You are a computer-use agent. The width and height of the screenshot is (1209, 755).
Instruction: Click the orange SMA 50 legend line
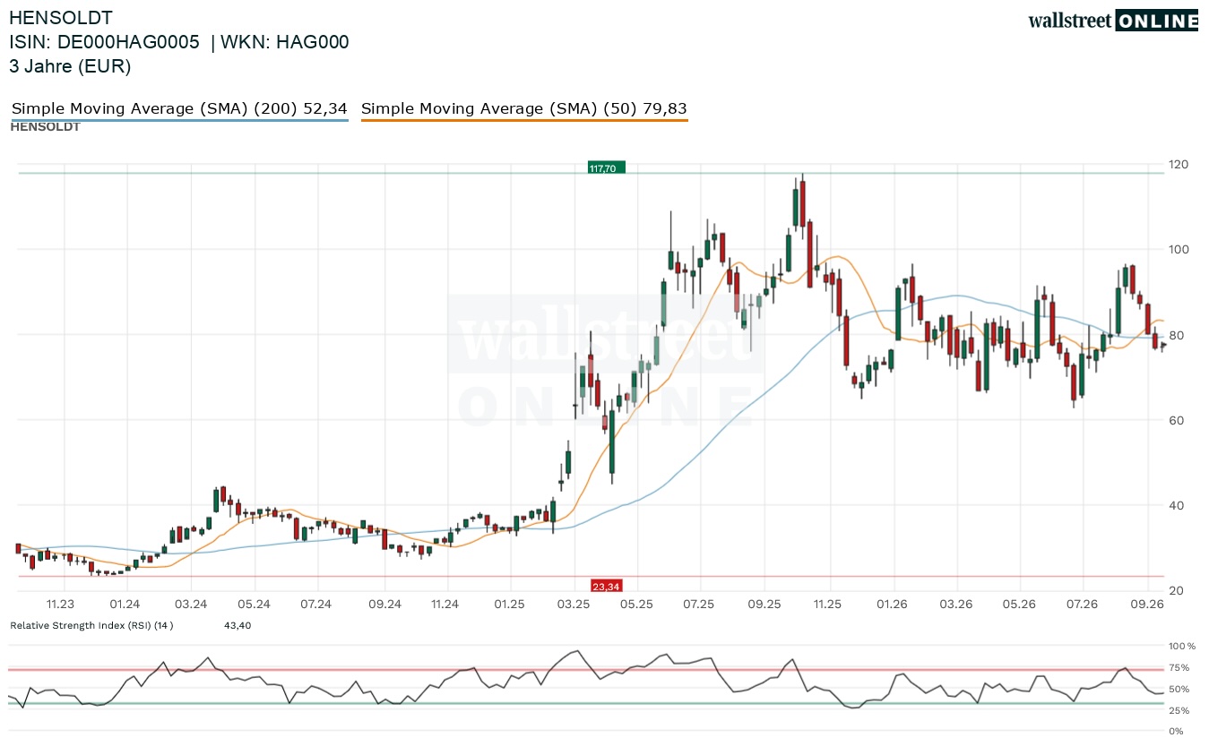524,119
